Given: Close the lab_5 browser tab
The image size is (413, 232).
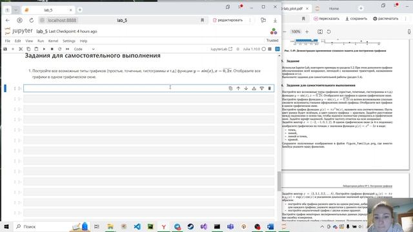Looking at the screenshot, I should tap(70, 10).
